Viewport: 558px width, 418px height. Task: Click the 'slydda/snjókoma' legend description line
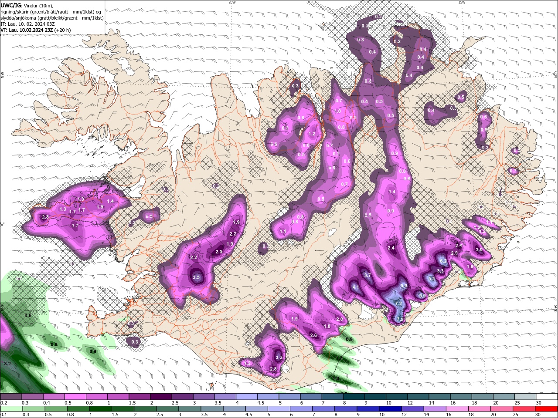tap(52, 18)
